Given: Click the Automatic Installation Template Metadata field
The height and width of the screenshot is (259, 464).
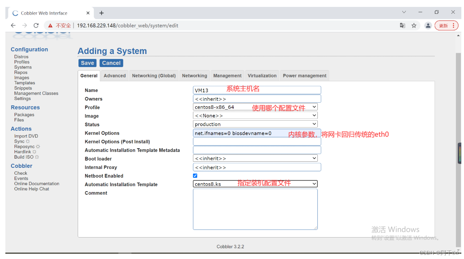Looking at the screenshot, I should 257,150.
